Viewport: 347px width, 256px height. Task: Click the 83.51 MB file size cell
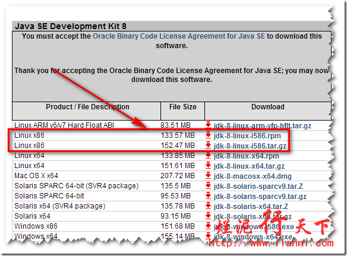coord(175,125)
